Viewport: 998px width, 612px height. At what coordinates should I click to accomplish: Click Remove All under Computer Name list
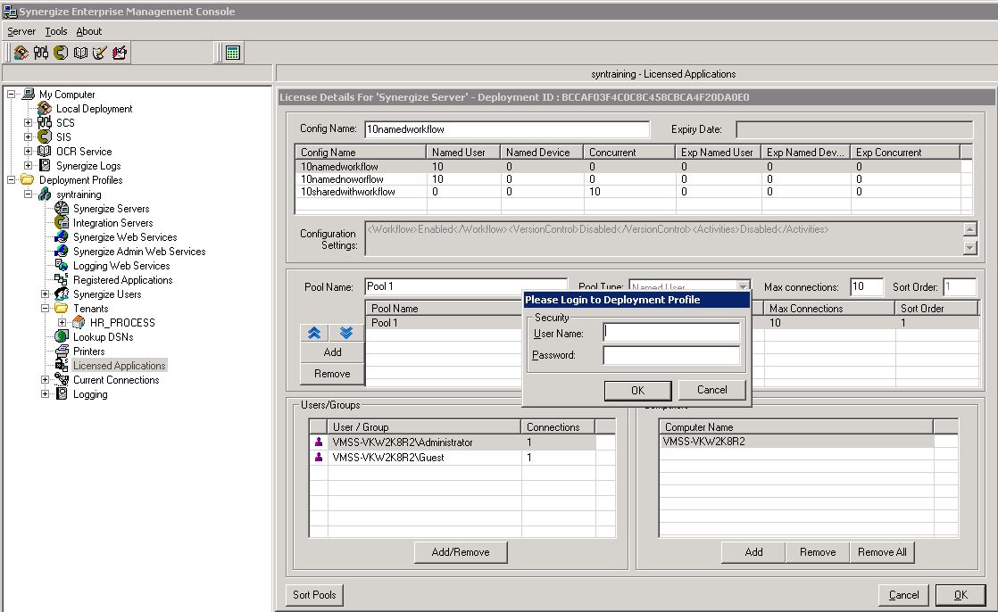882,552
